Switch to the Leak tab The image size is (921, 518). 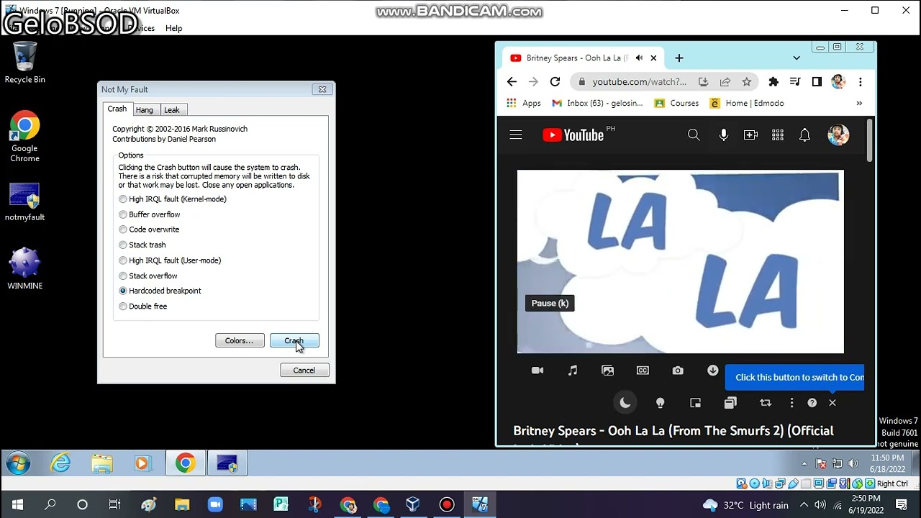click(172, 110)
